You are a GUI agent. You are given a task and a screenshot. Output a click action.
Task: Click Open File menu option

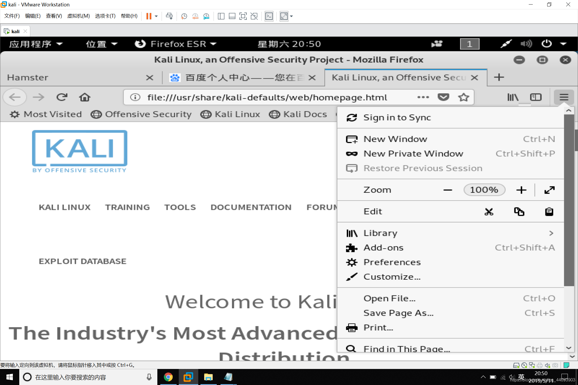(389, 298)
